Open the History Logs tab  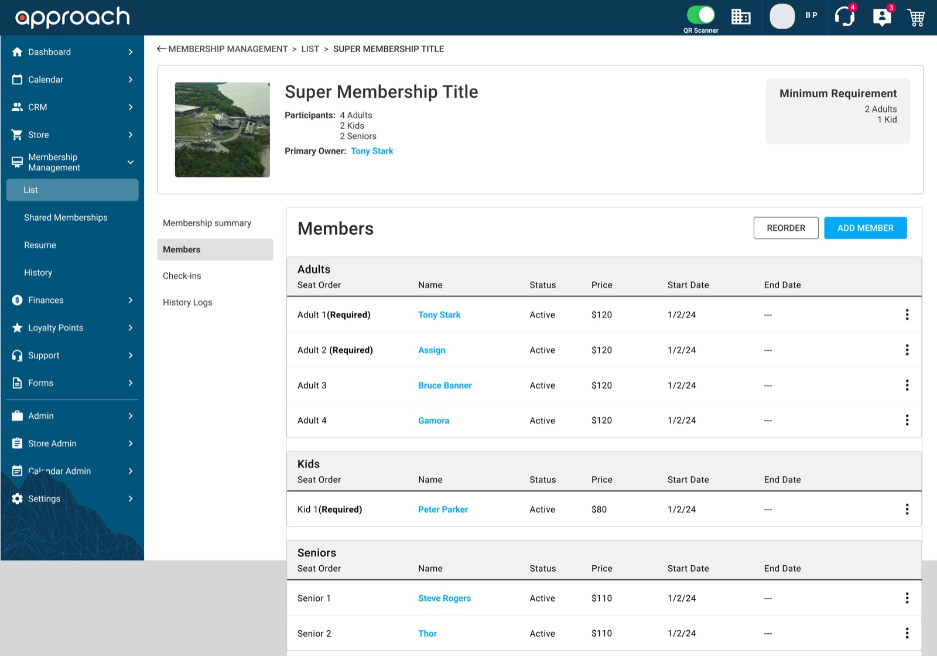coord(215,302)
